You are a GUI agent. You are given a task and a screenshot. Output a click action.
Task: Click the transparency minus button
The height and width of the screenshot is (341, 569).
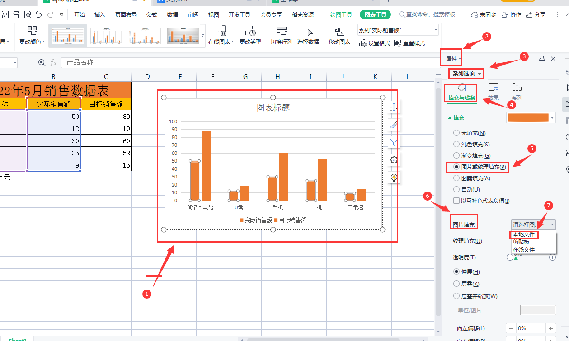510,257
